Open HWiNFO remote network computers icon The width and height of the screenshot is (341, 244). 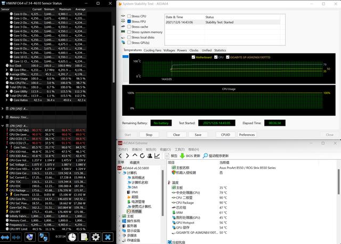(x=44, y=237)
